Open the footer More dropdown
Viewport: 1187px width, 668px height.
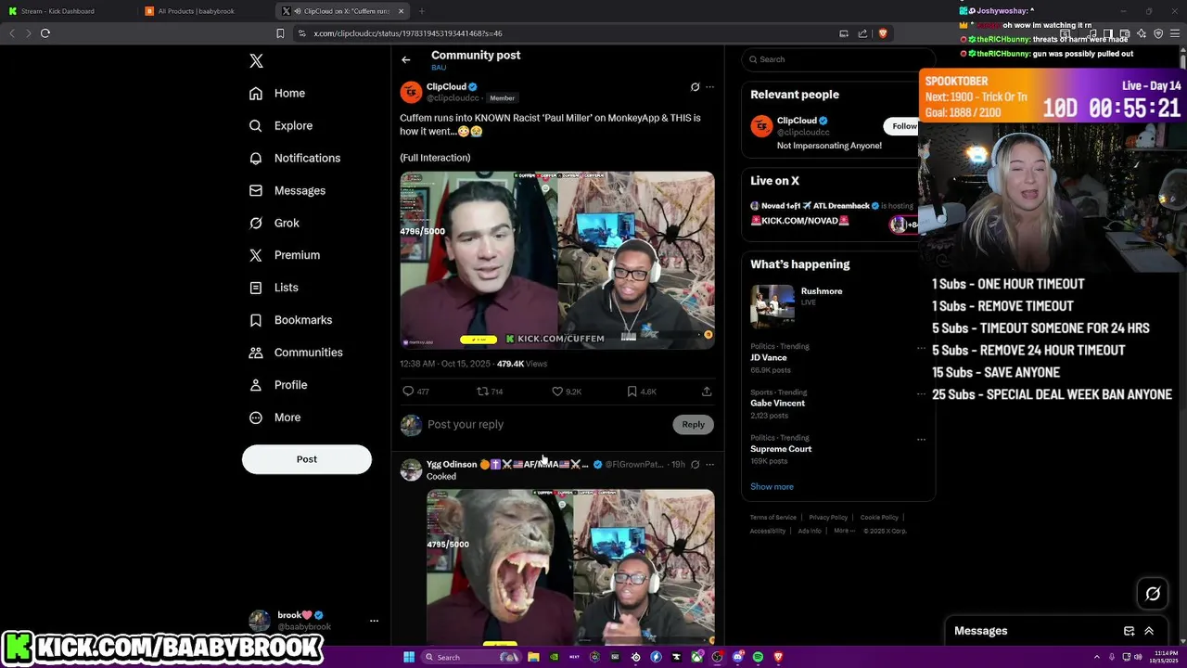coord(842,531)
